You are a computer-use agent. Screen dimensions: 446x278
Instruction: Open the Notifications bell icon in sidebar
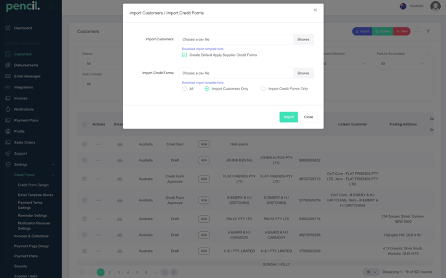coord(8,109)
